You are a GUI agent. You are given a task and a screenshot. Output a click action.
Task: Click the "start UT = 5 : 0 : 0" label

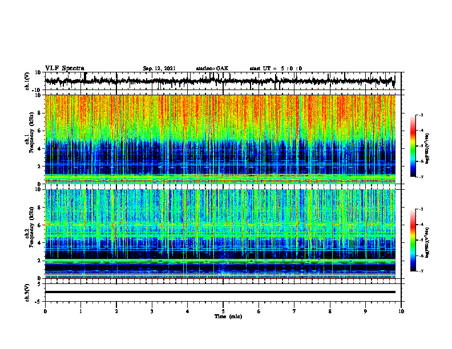click(276, 68)
